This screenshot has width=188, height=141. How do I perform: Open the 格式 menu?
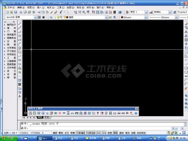pyautogui.click(x=51, y=7)
